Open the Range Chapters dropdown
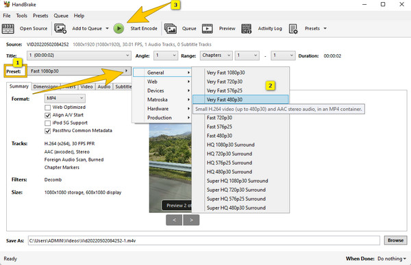 216,55
